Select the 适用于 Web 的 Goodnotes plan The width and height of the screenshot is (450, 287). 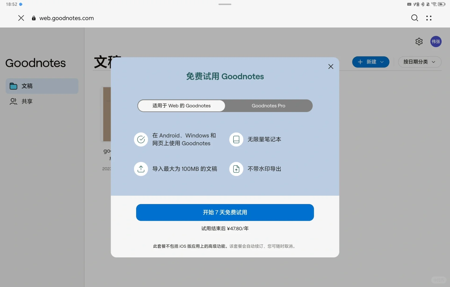181,105
